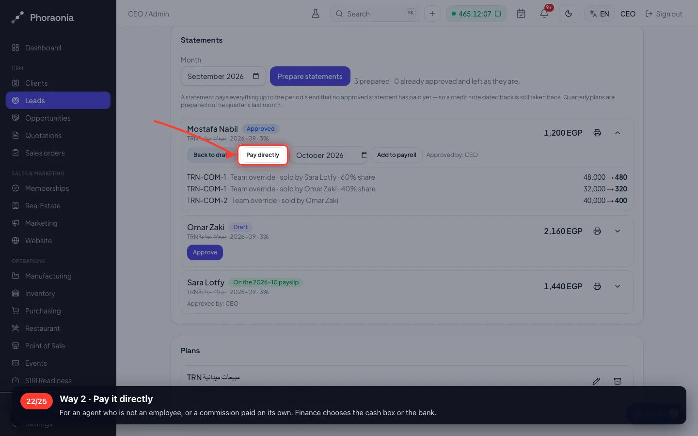Expand Omar Zaki's statement details

click(x=618, y=231)
